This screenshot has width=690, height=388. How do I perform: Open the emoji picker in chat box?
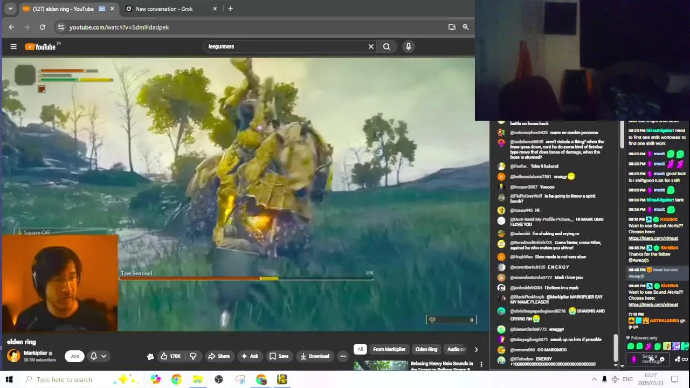(662, 359)
